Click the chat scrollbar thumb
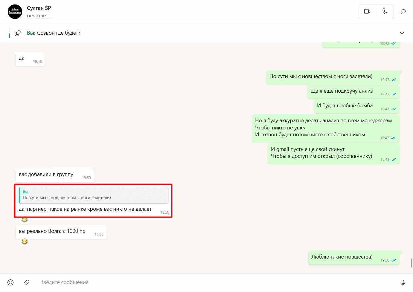 (x=412, y=263)
